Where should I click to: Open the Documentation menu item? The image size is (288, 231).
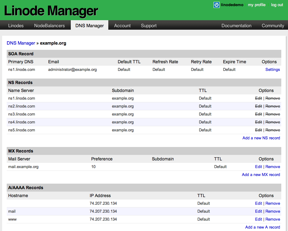tap(236, 26)
